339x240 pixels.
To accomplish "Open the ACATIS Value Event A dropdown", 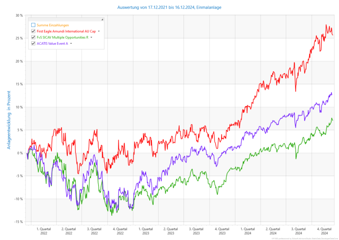I will 71,44.
